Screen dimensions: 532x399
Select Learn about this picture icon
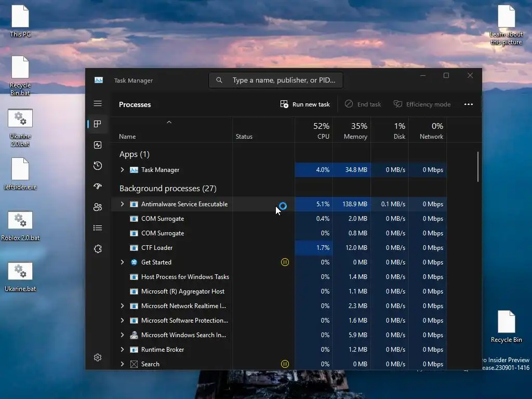(506, 25)
